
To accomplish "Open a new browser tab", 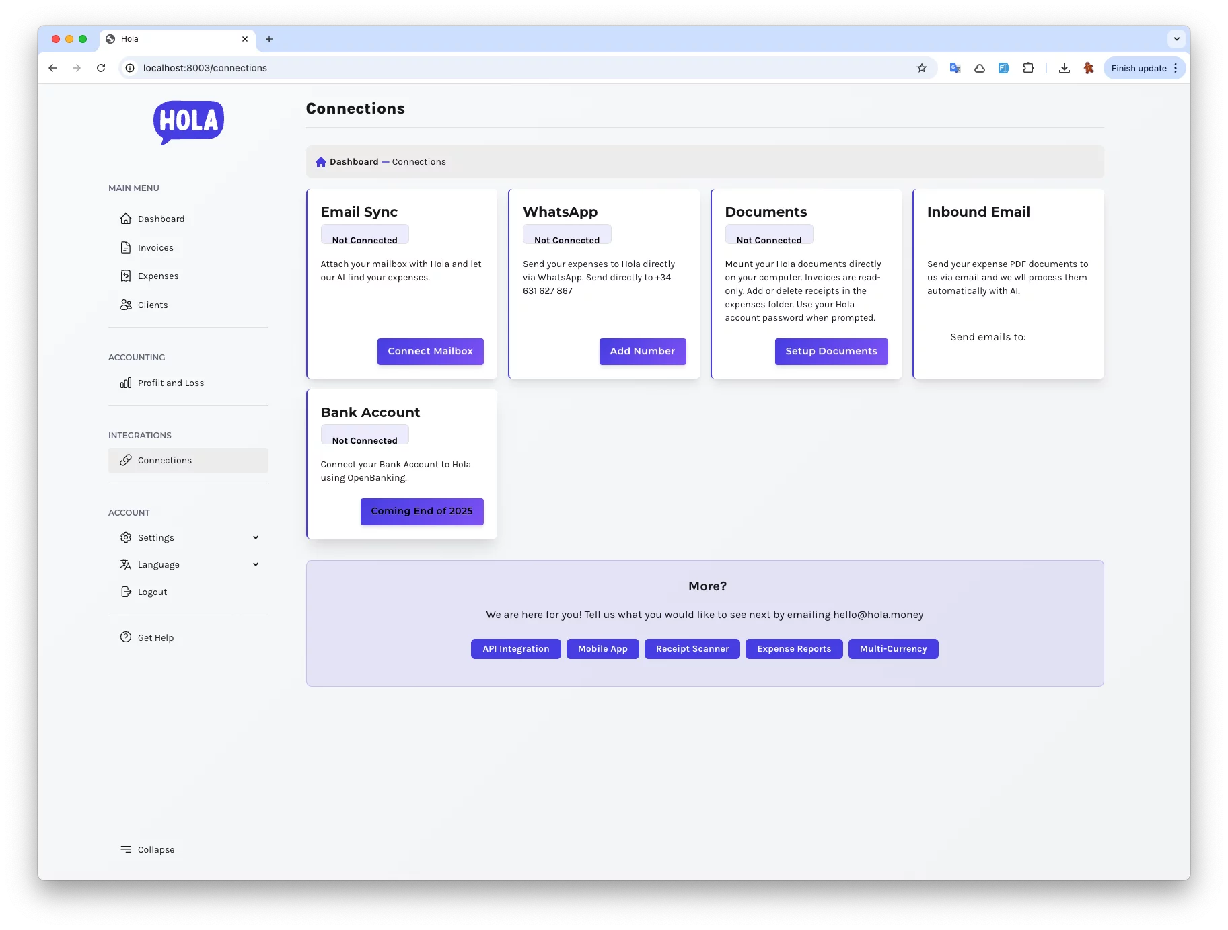I will coord(269,39).
